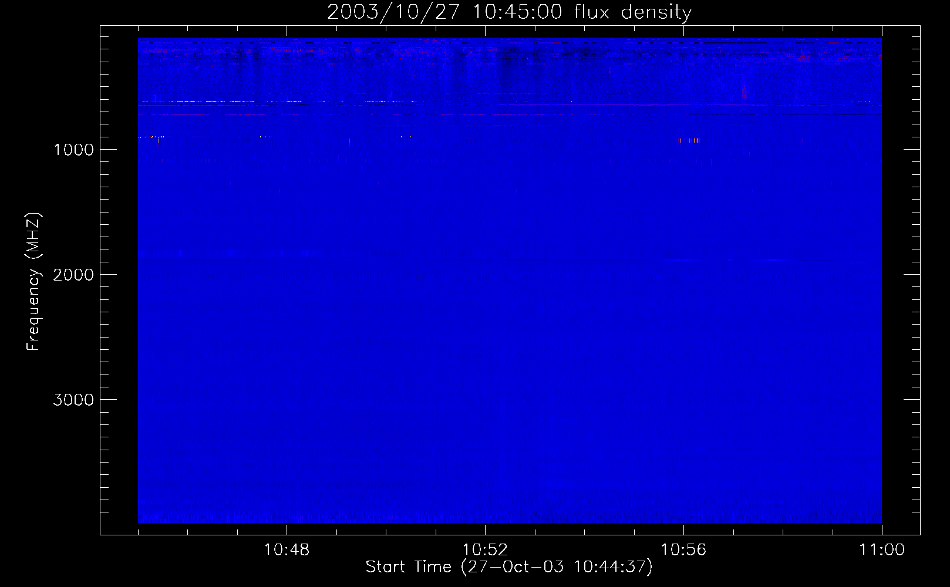Select the 2000 frequency axis label
Viewport: 950px width, 587px height.
(73, 275)
